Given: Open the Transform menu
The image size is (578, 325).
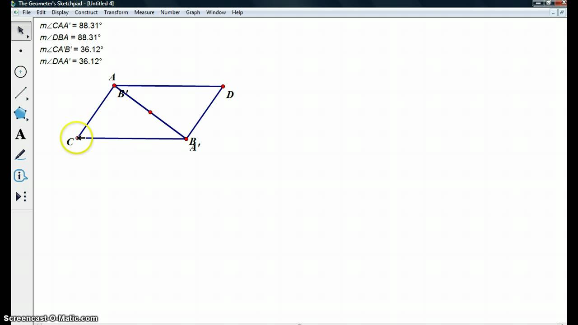Looking at the screenshot, I should tap(116, 12).
